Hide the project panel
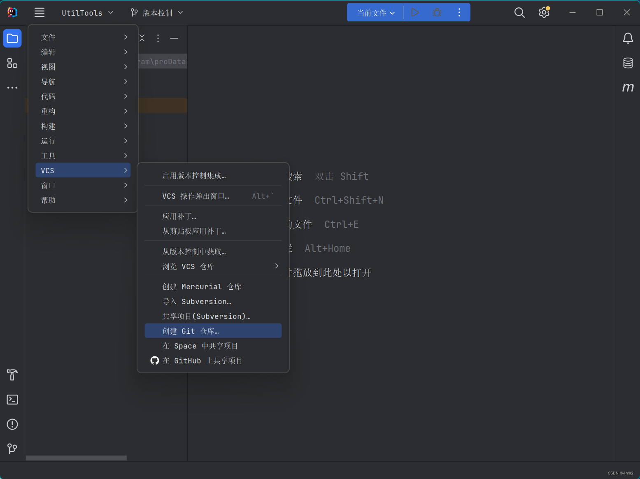Screen dimensions: 640x479 [174, 38]
